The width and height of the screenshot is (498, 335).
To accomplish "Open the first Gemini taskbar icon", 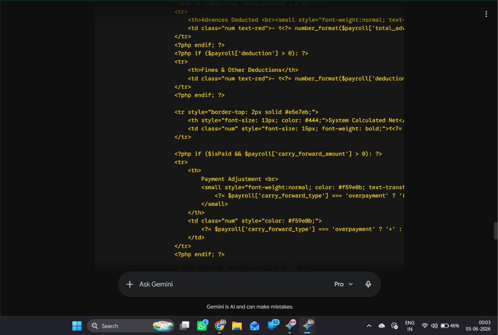I will [290, 326].
